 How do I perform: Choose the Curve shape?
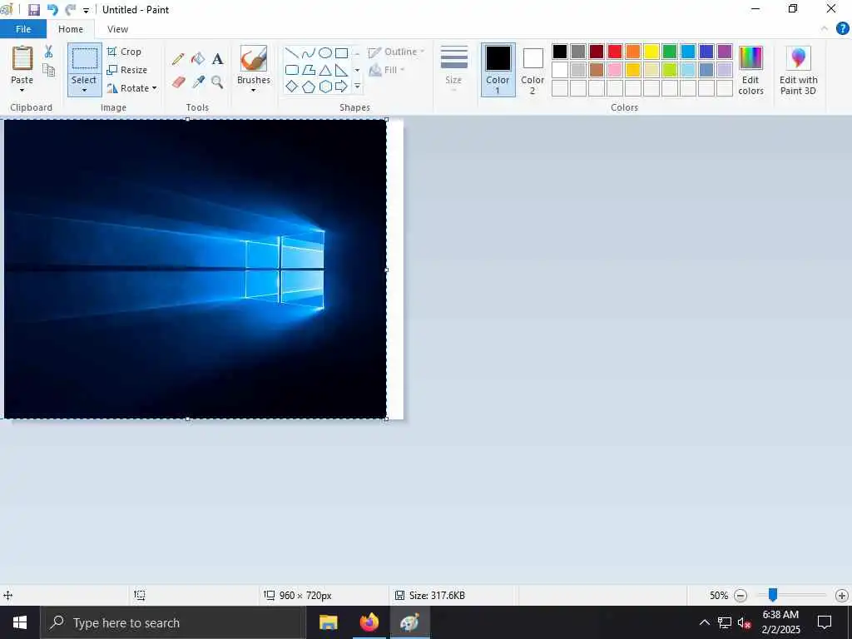pos(308,52)
